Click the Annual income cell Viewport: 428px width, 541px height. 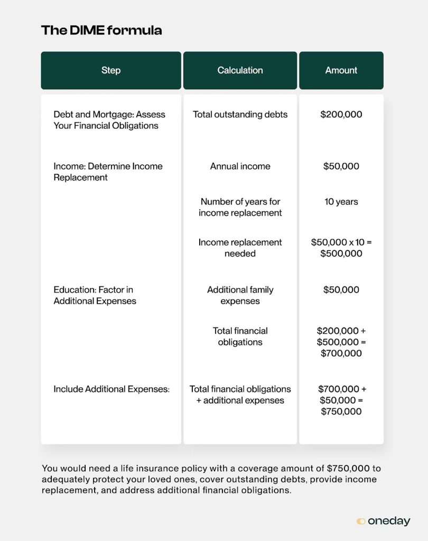click(240, 166)
